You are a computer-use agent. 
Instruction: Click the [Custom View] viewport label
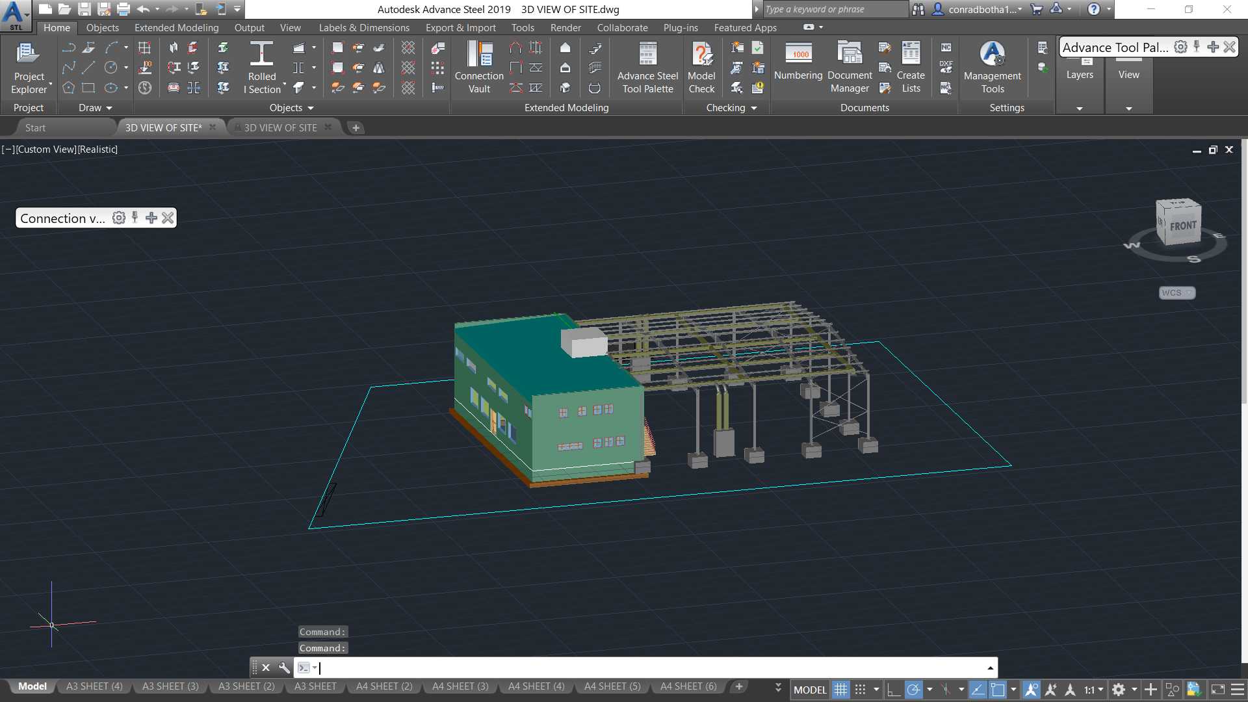tap(46, 149)
